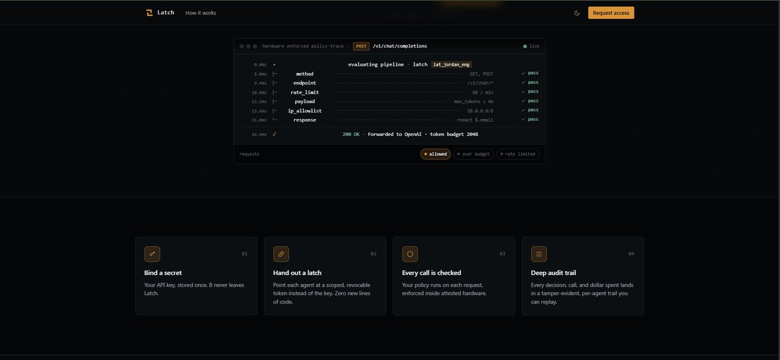Click the POST method badge
The height and width of the screenshot is (360, 780).
coord(361,46)
